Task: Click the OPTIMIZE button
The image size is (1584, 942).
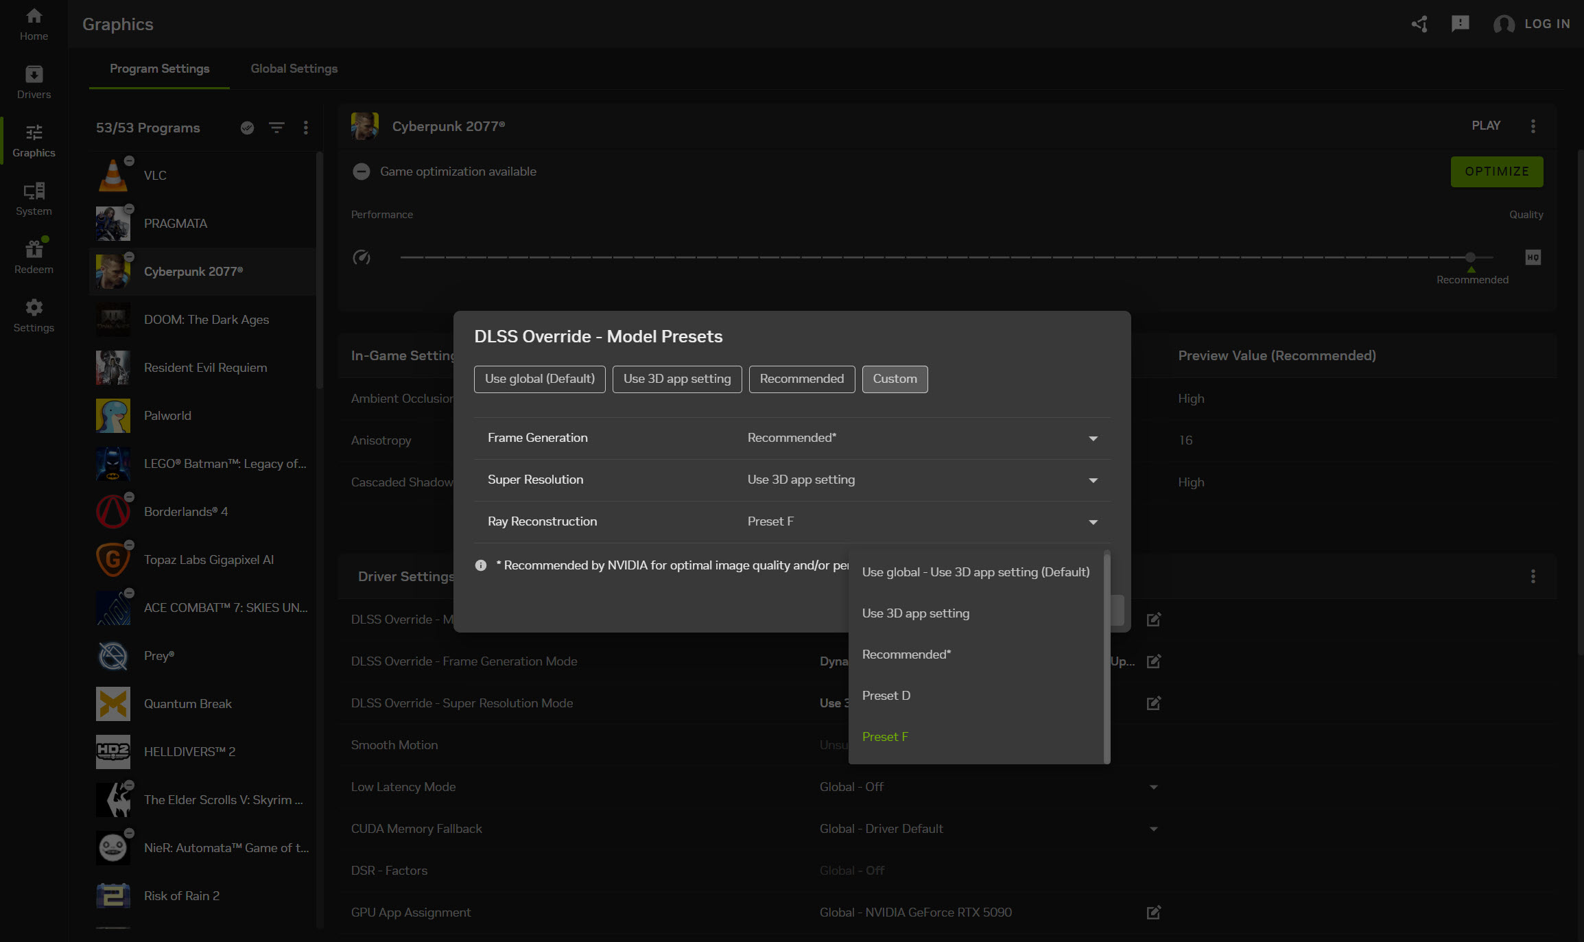Action: coord(1497,172)
